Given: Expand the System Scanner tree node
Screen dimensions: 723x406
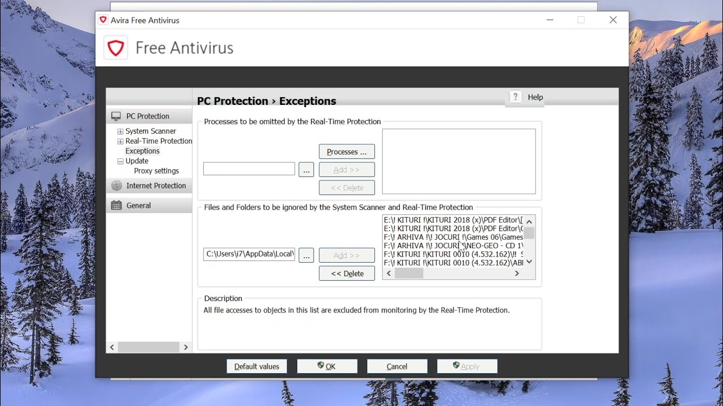Looking at the screenshot, I should (x=120, y=131).
